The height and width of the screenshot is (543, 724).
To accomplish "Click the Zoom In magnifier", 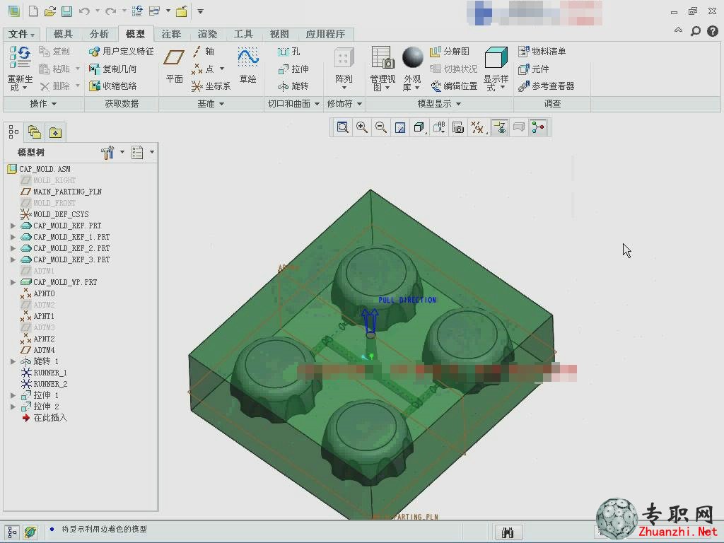I will 362,127.
